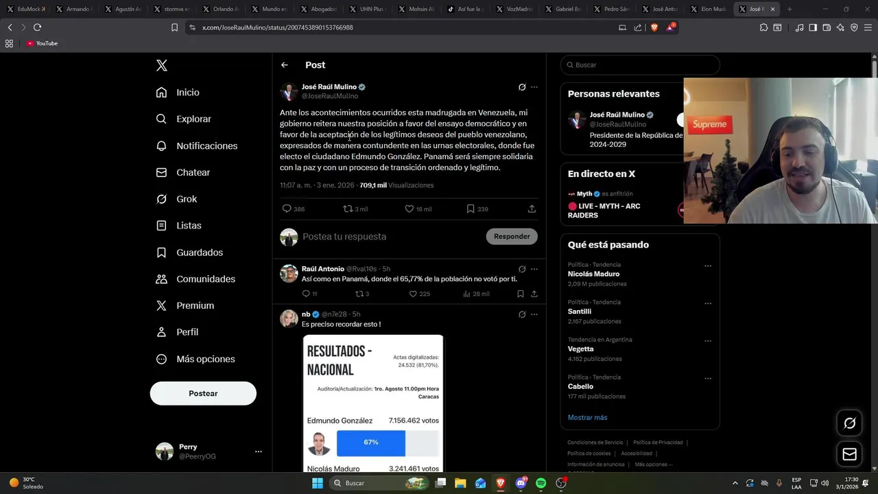Open Spotify from the taskbar

coord(541,483)
